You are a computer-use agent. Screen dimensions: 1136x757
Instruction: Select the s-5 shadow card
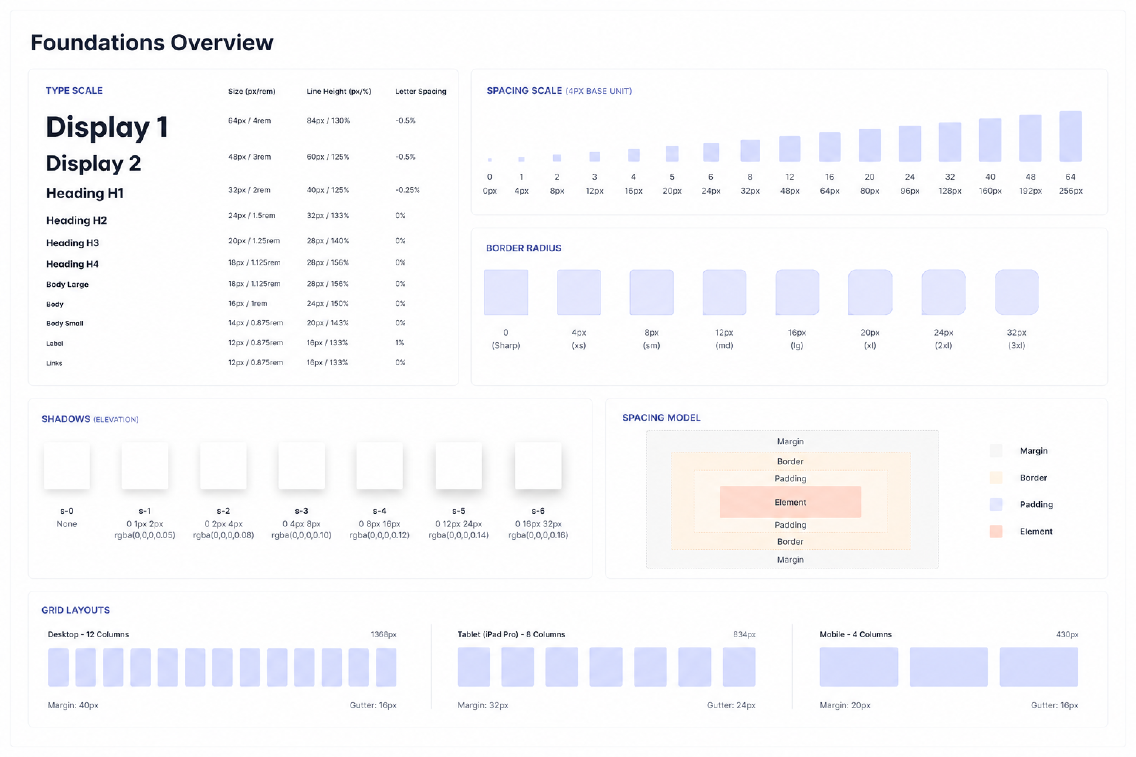(459, 466)
